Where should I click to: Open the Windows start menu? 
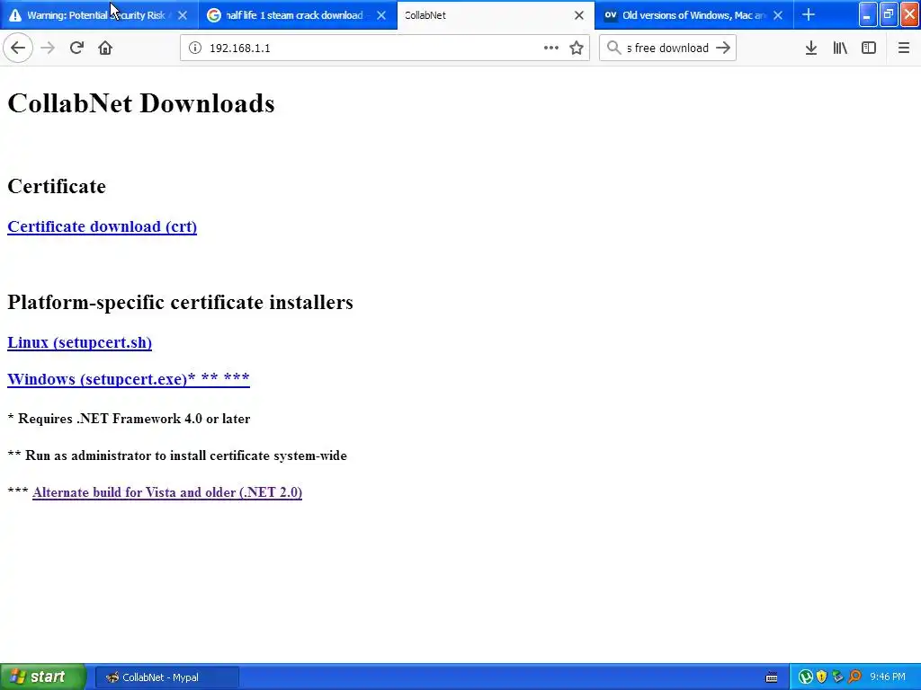(x=43, y=677)
